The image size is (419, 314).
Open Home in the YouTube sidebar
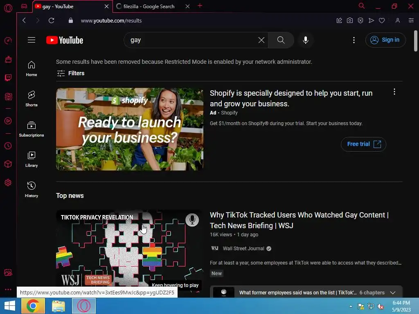pyautogui.click(x=31, y=69)
